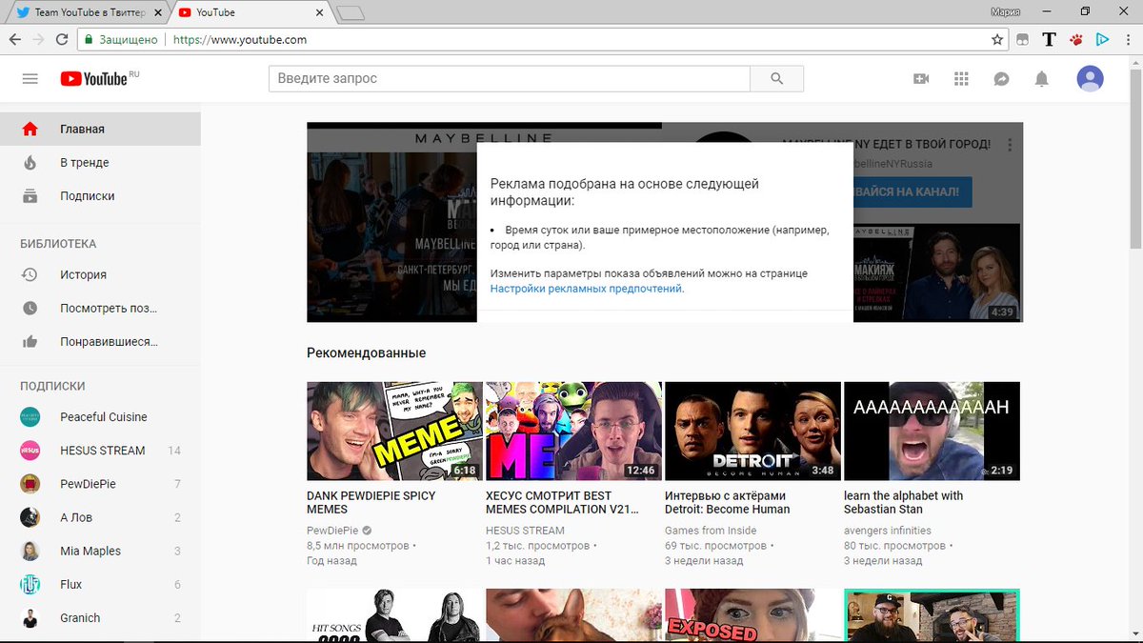Viewport: 1143px width, 643px height.
Task: Click the Мария profile button in title bar
Action: click(x=1004, y=11)
